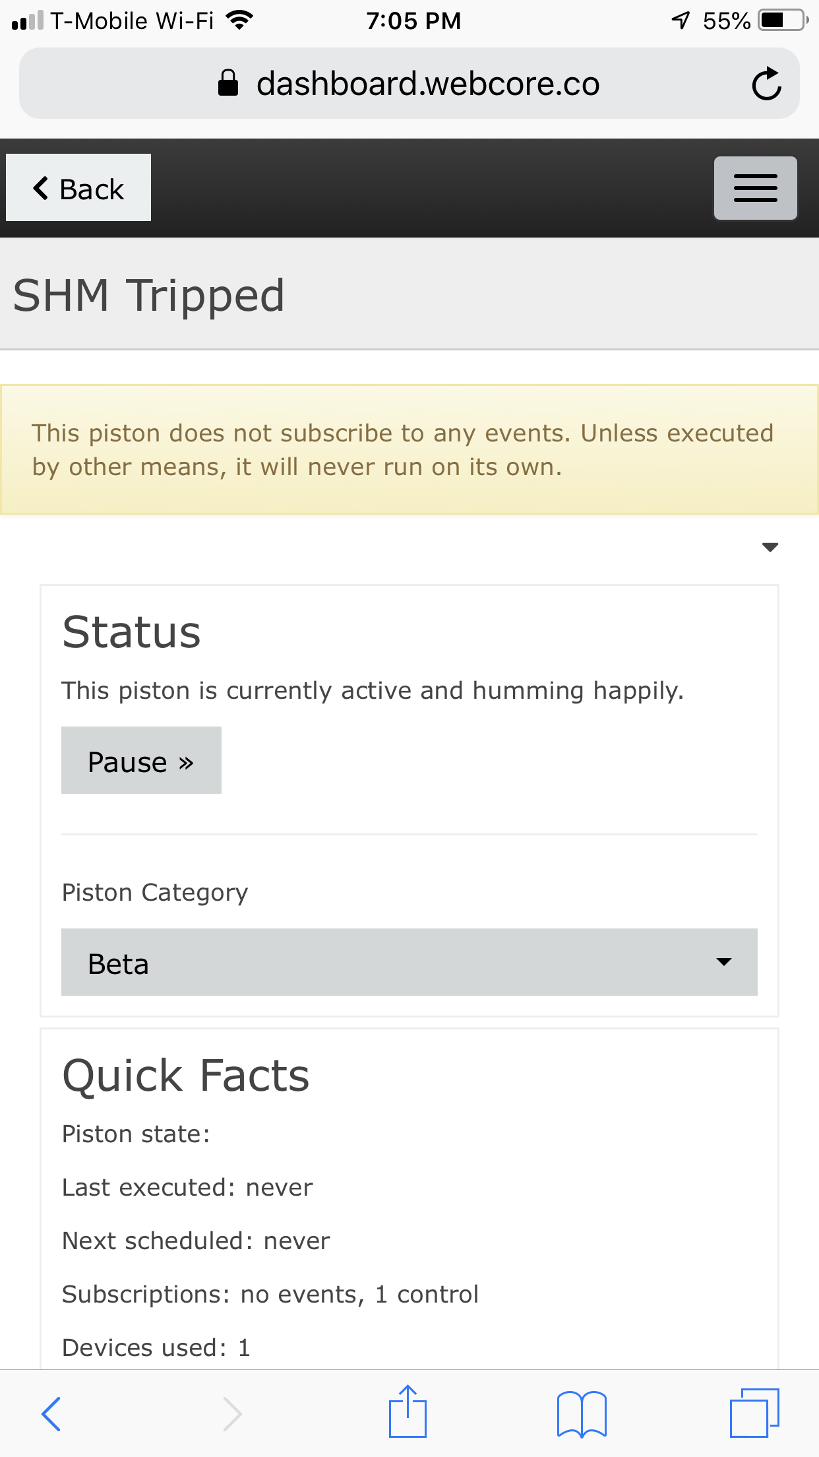Tap the padlock icon in address bar
Viewport: 819px width, 1457px height.
(228, 83)
